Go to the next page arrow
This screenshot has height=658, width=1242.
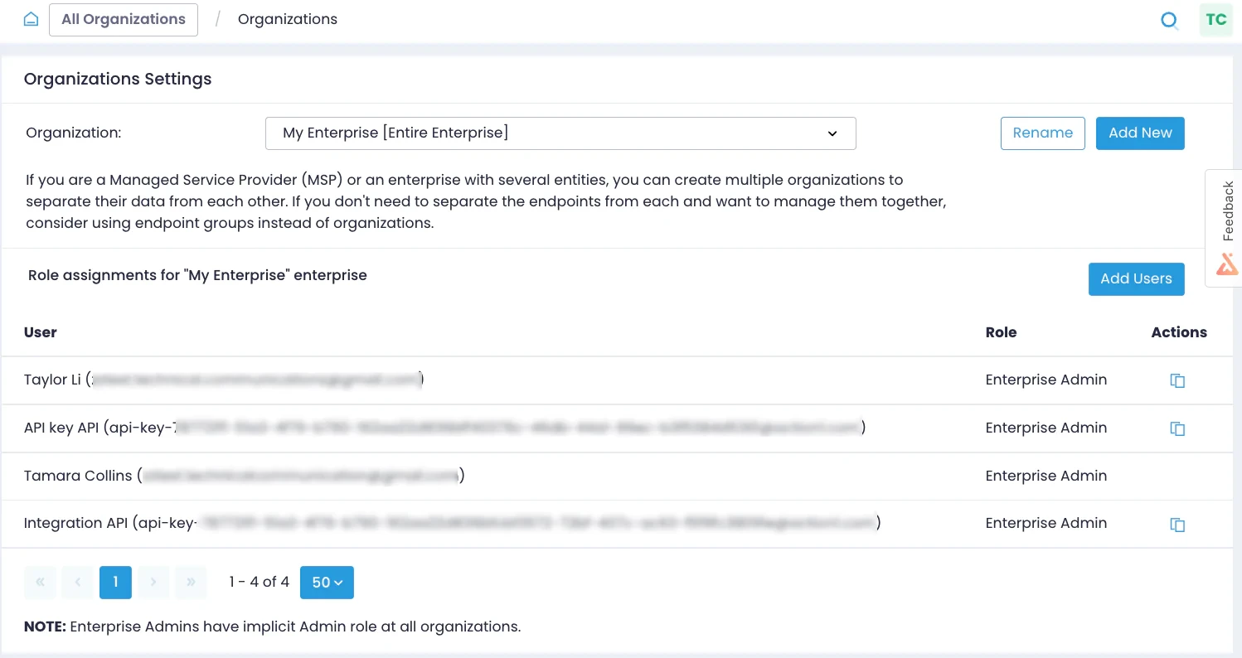(153, 583)
